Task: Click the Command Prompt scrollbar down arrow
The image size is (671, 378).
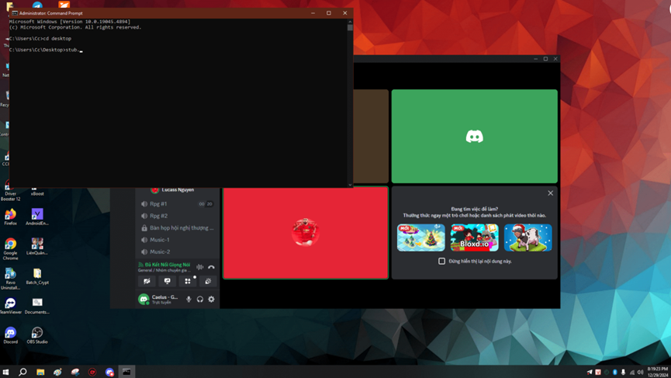Action: [x=350, y=184]
